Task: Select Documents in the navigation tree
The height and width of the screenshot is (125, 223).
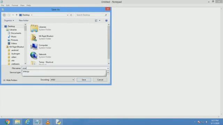Action: click(16, 33)
